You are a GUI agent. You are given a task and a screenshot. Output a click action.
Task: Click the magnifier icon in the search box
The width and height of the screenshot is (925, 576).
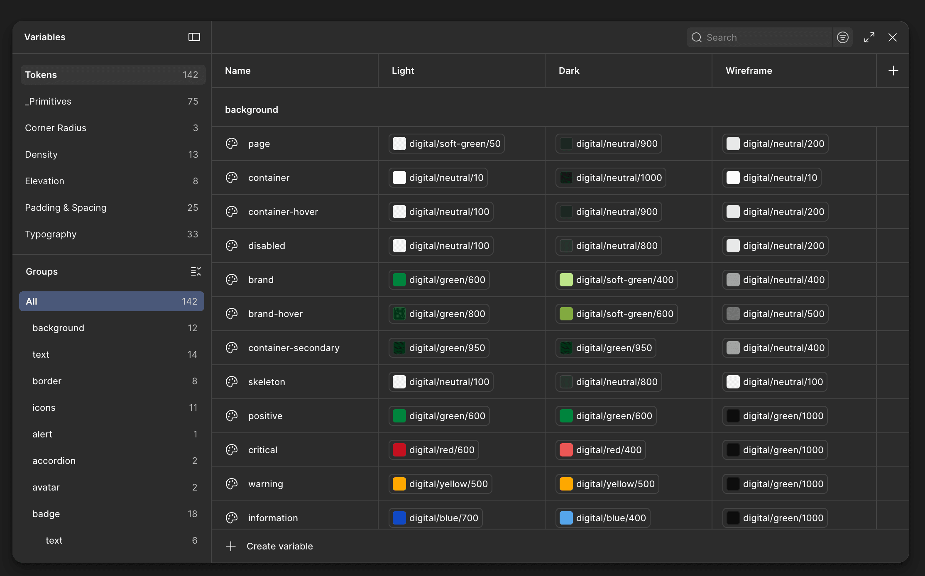click(697, 37)
